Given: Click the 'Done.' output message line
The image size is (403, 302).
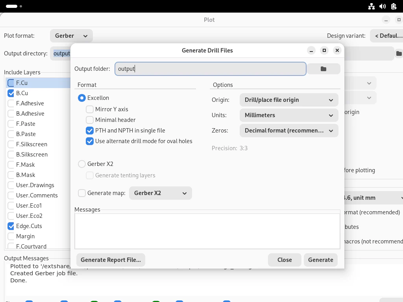Looking at the screenshot, I should [x=18, y=280].
